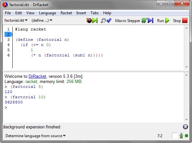This screenshot has width=192, height=143.
Task: Click the running-man status icon
Action: click(x=181, y=136)
